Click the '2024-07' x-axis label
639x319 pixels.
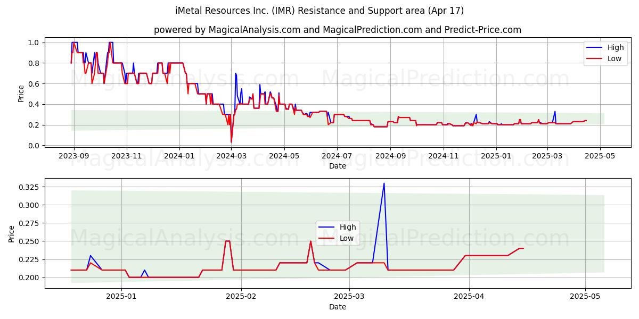[x=337, y=156]
